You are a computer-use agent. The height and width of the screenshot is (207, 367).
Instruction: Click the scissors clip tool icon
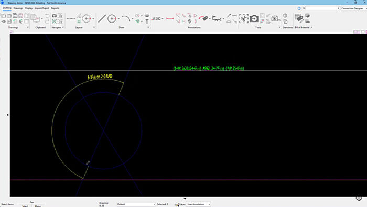point(244,18)
